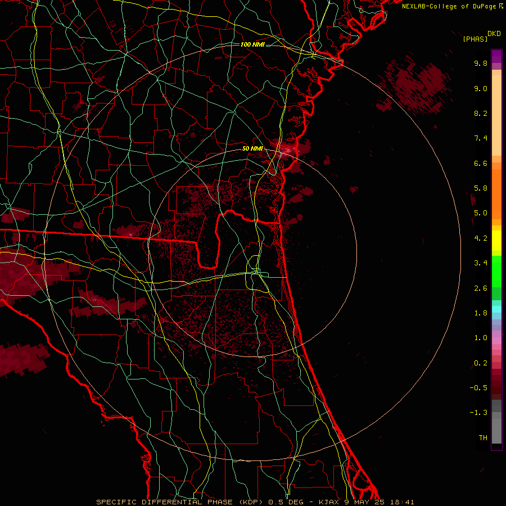Click the 9.0 value on the scale
Viewport: 506px width, 506px height.
[481, 88]
